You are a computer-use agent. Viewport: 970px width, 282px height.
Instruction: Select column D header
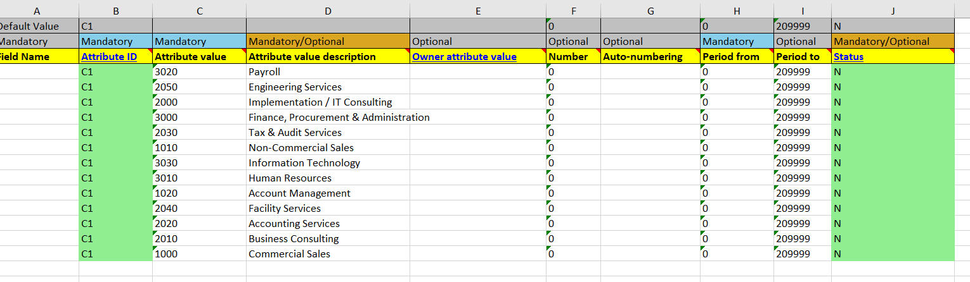coord(328,10)
